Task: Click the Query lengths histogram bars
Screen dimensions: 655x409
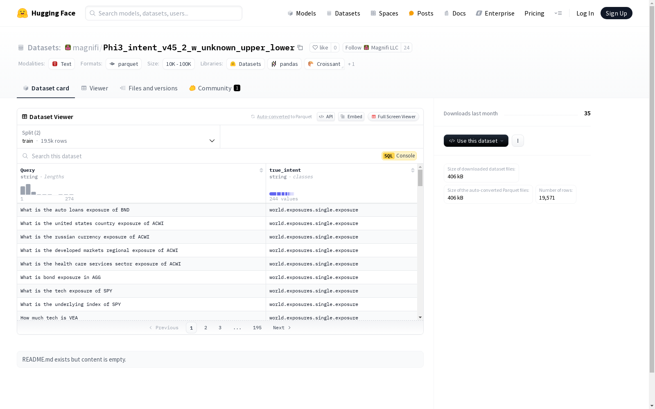Action: 47,189
